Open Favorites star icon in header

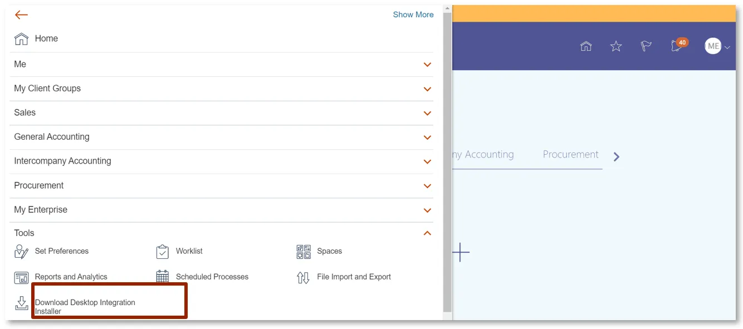(616, 46)
